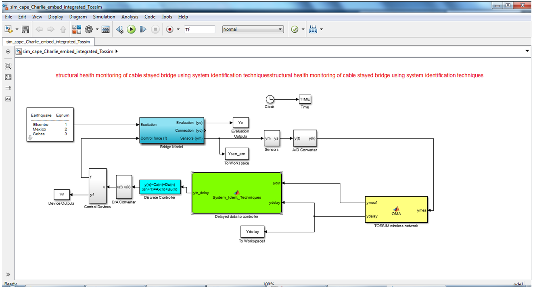Open dropdown arrow next to Record icon
This screenshot has height=287, width=533.
[178, 29]
